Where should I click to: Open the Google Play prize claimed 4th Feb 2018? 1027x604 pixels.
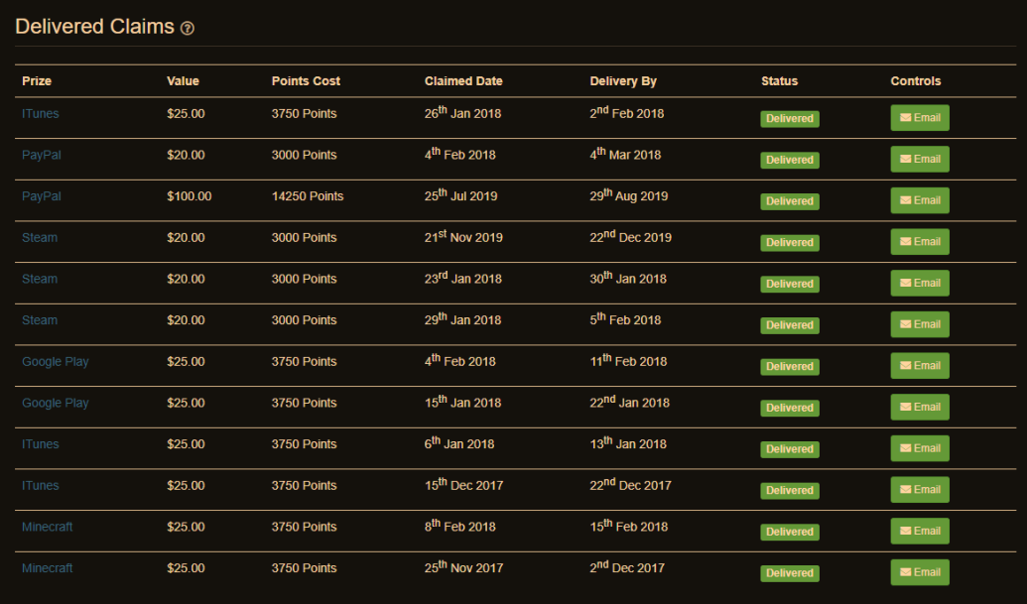(x=56, y=362)
